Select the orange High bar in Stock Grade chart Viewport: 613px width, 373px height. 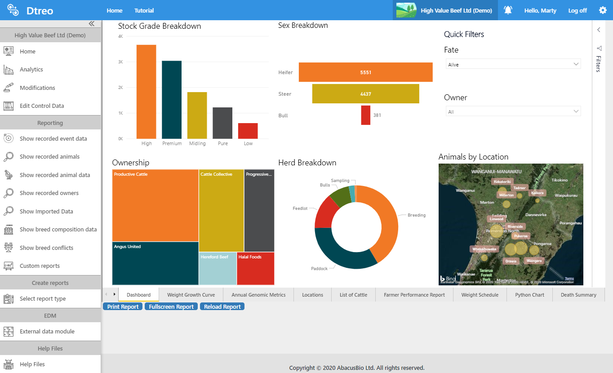click(146, 92)
